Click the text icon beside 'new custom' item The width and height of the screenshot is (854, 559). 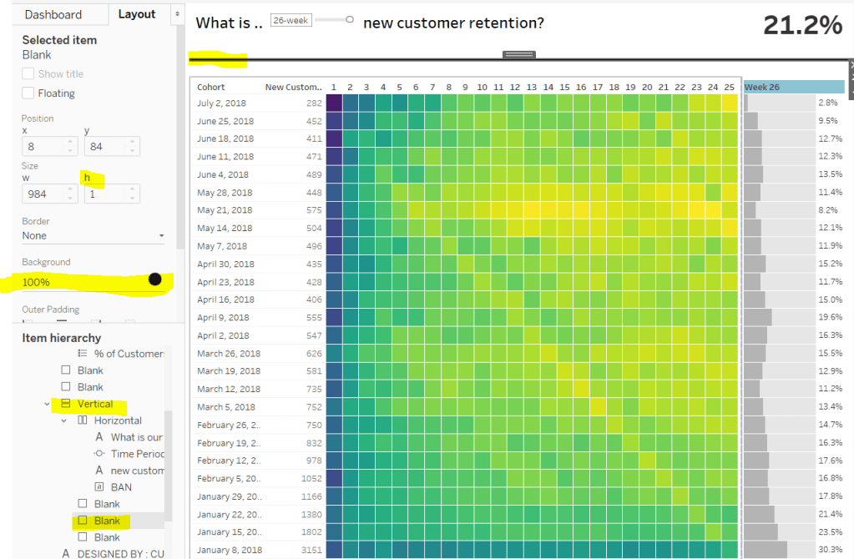pos(99,471)
